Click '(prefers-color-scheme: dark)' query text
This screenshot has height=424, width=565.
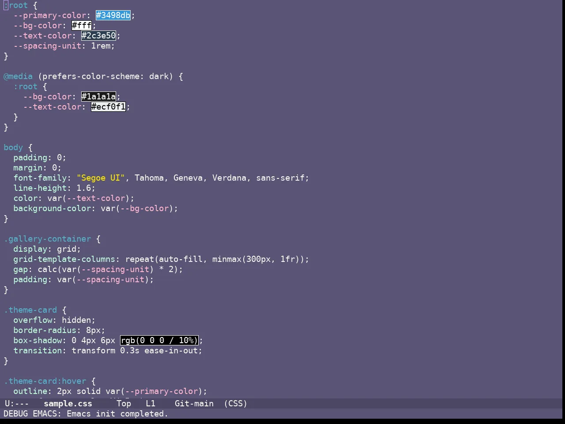105,76
